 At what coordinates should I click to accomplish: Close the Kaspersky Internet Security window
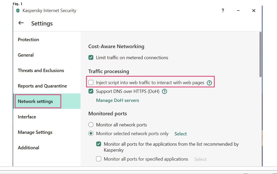pyautogui.click(x=254, y=11)
